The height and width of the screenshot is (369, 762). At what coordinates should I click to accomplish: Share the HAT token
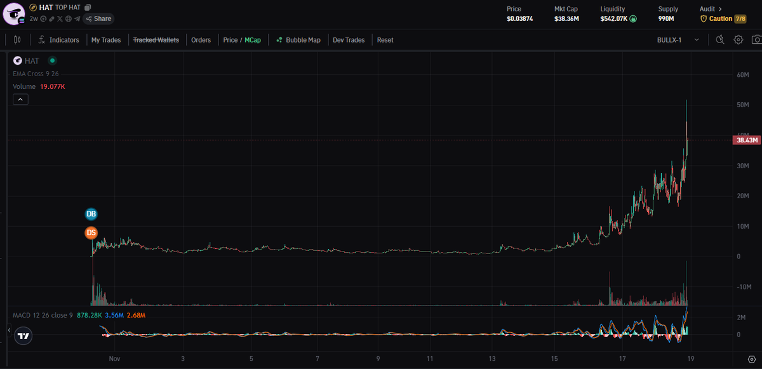(98, 19)
